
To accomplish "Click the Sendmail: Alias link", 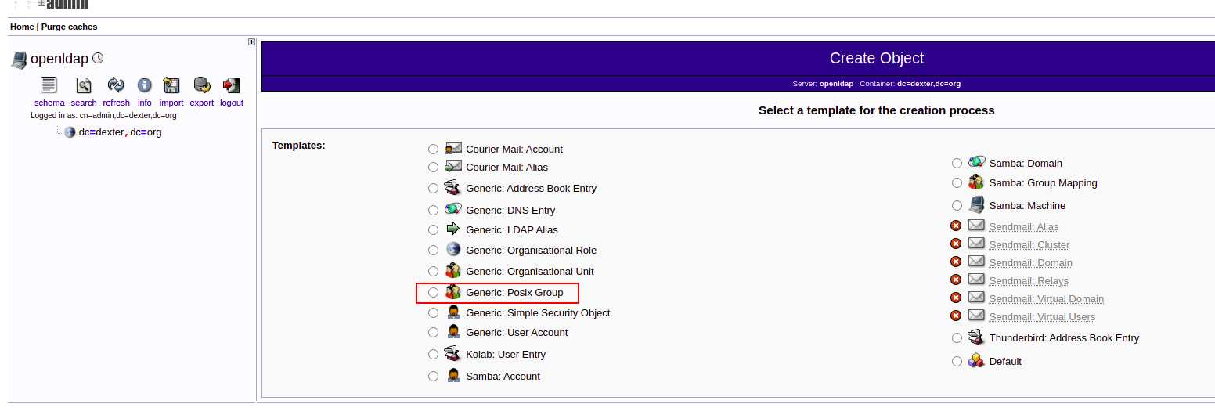I will coord(1023,227).
